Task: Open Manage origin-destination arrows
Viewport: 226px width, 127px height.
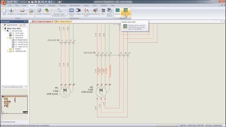Action: click(59, 12)
